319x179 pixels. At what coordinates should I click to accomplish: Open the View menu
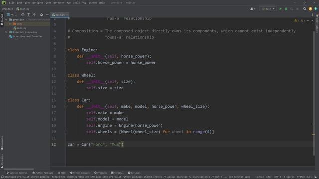[x=27, y=3]
